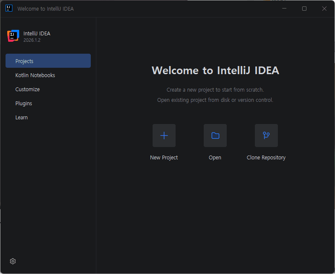This screenshot has width=335, height=274.
Task: Go to the Plugins section
Action: (48, 104)
